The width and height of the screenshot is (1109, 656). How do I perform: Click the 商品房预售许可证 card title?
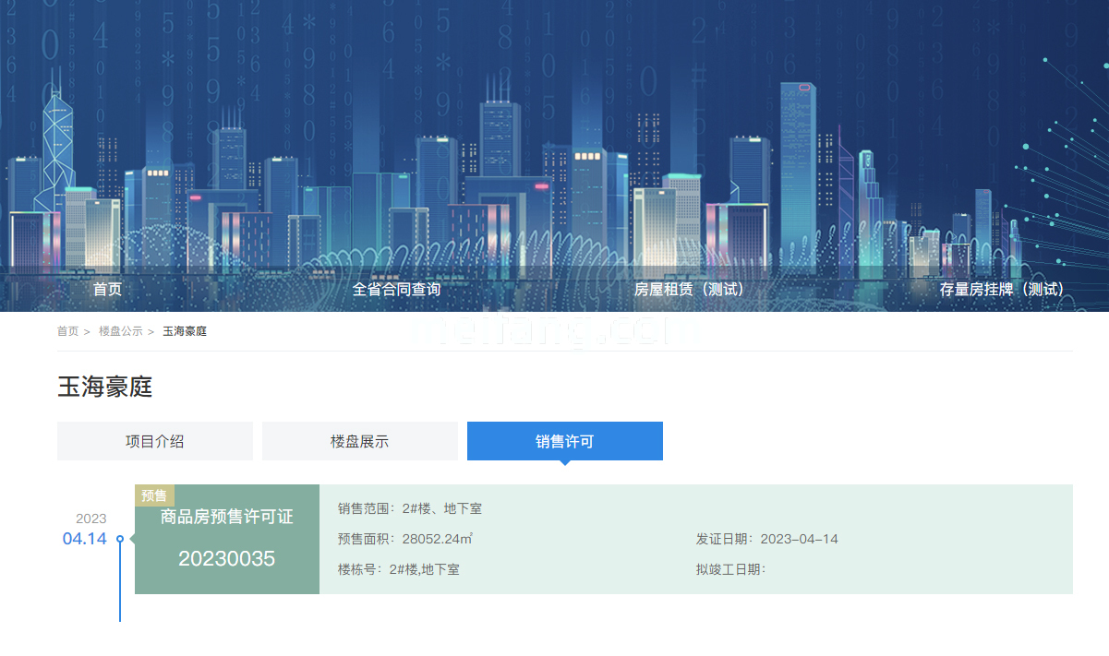click(x=227, y=518)
